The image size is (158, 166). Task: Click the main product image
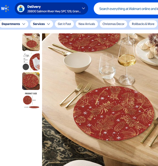click(100, 100)
